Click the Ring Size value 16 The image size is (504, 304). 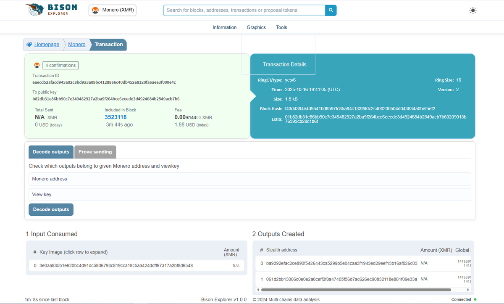pos(459,80)
